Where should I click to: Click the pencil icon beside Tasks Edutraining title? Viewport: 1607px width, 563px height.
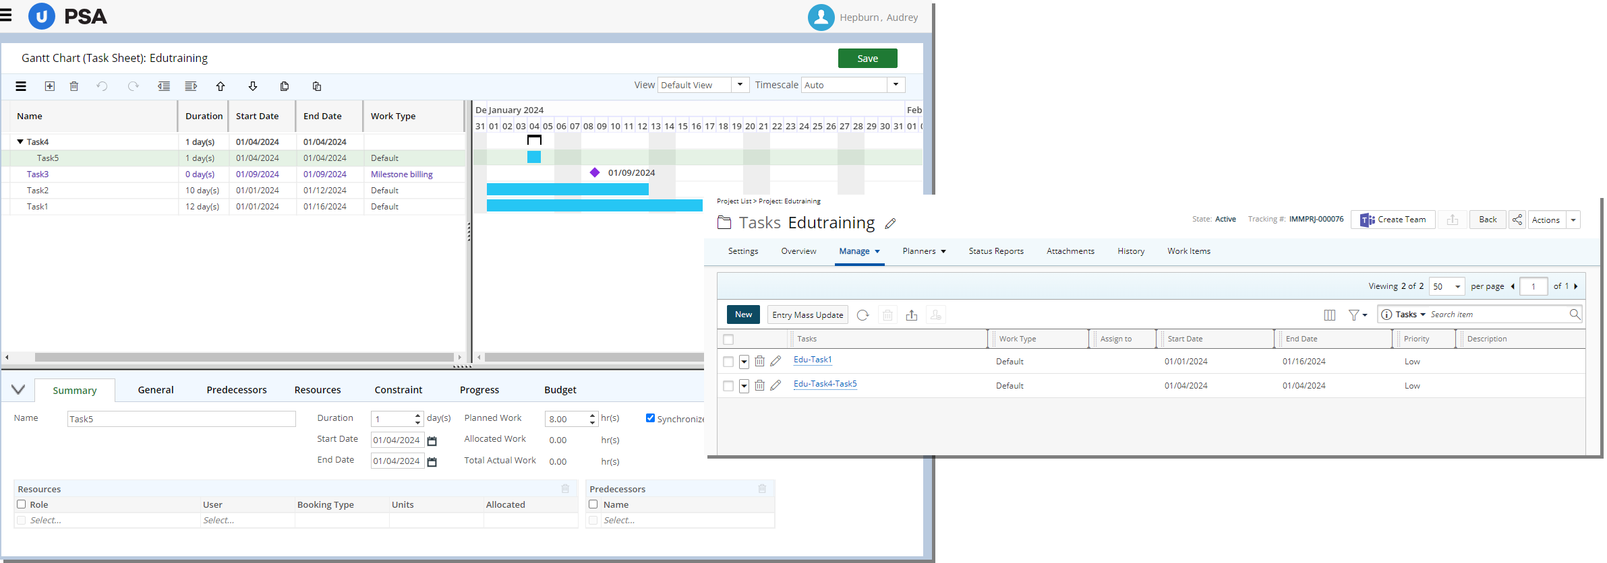(x=890, y=224)
